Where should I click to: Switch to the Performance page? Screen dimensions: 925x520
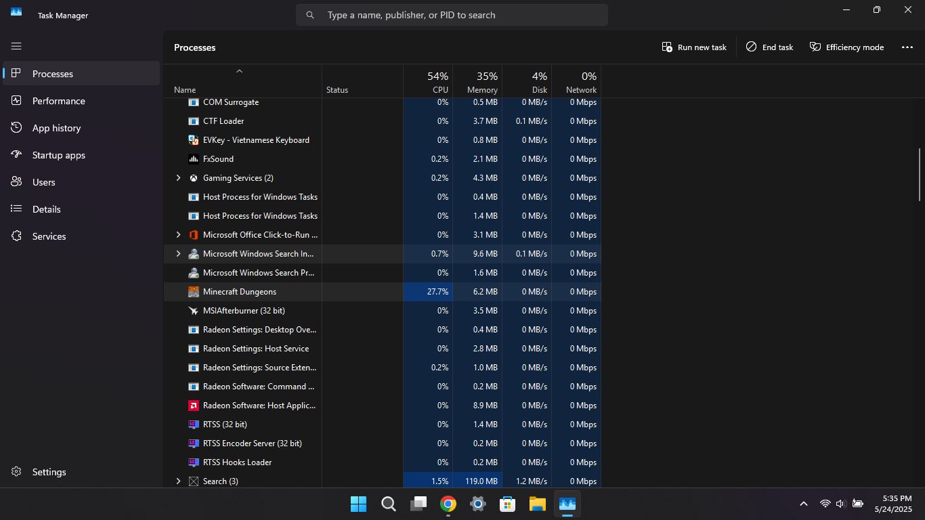pos(58,101)
